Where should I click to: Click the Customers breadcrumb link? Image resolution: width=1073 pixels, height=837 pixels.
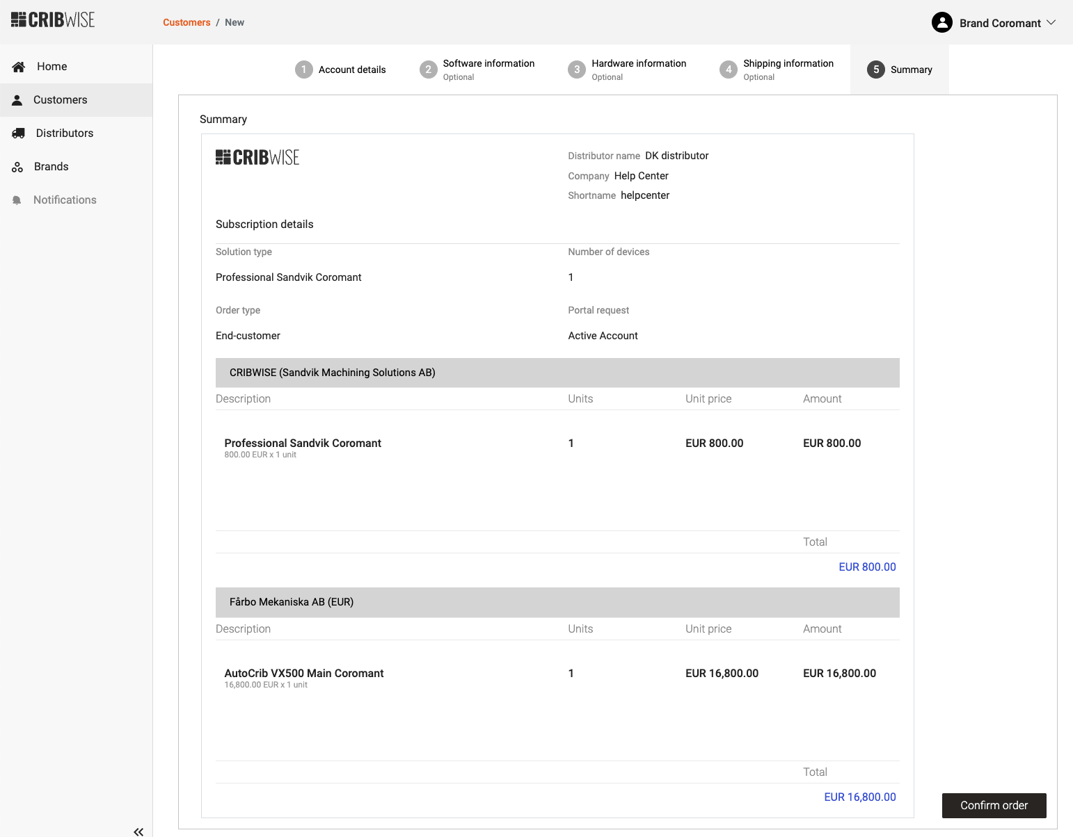186,22
